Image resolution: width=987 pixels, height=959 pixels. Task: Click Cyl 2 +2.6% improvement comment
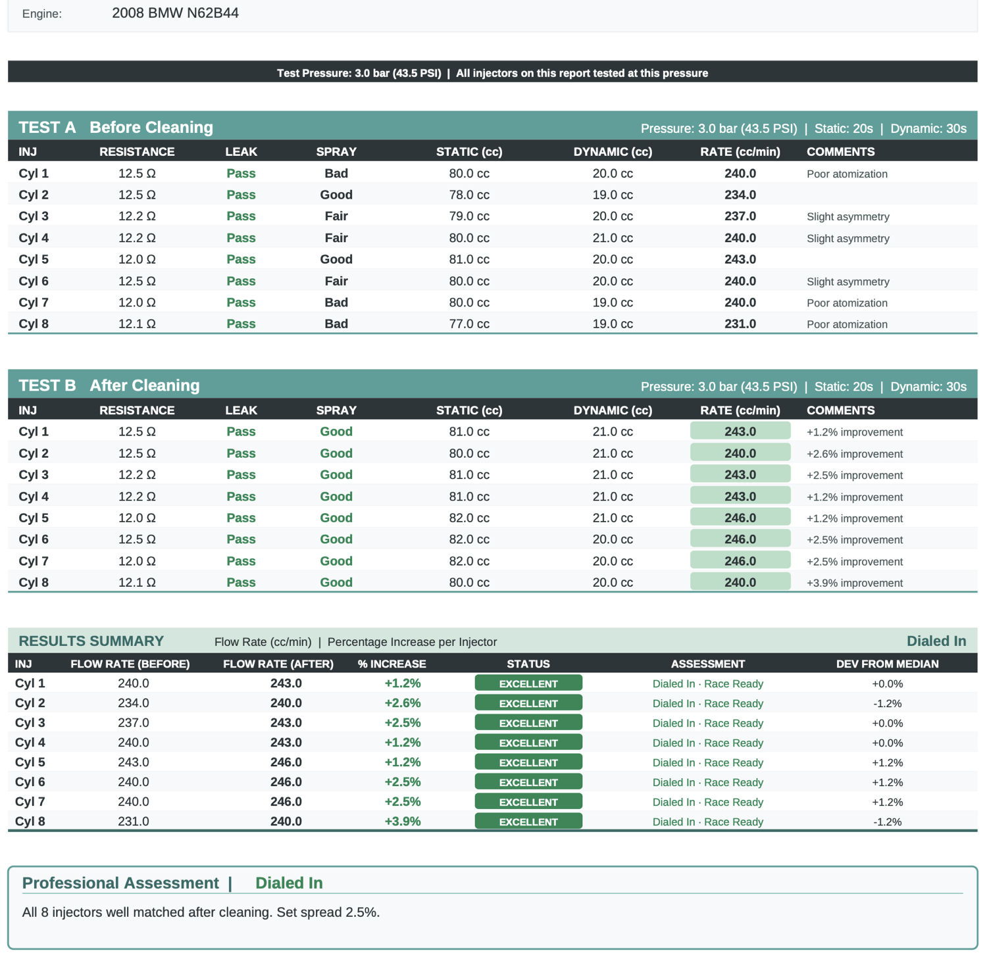[x=855, y=454]
